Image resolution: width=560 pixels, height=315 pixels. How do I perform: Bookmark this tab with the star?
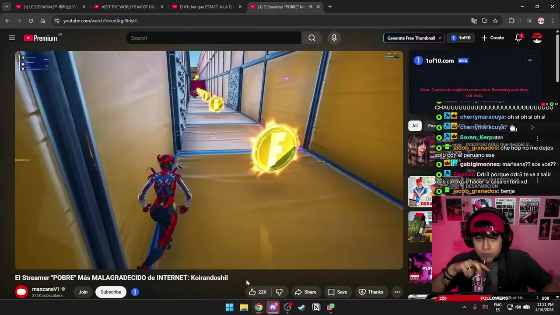[x=495, y=21]
